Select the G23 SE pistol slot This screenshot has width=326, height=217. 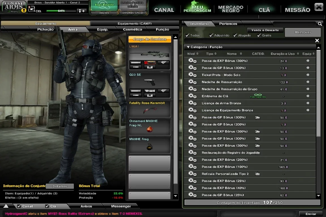149,85
